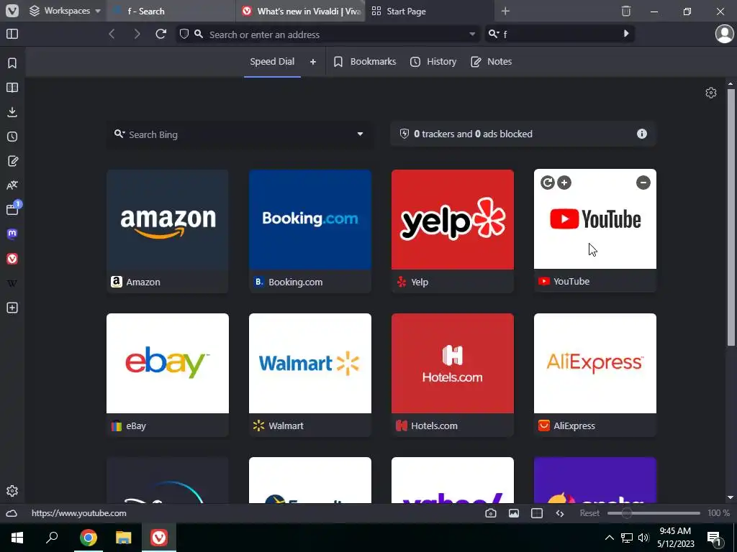Open the History panel clock icon
This screenshot has height=552, width=737.
click(x=12, y=137)
